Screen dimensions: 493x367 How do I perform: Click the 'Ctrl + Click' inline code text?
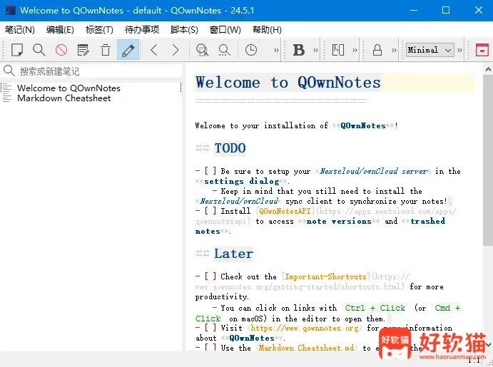click(375, 308)
